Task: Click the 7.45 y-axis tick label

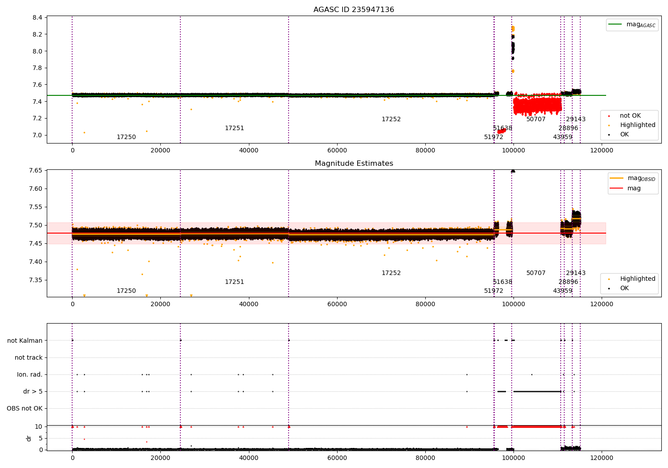Action: 36,244
